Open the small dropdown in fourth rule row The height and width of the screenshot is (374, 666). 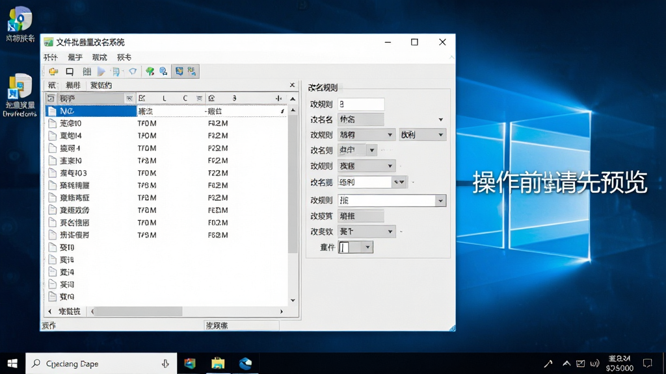click(371, 150)
